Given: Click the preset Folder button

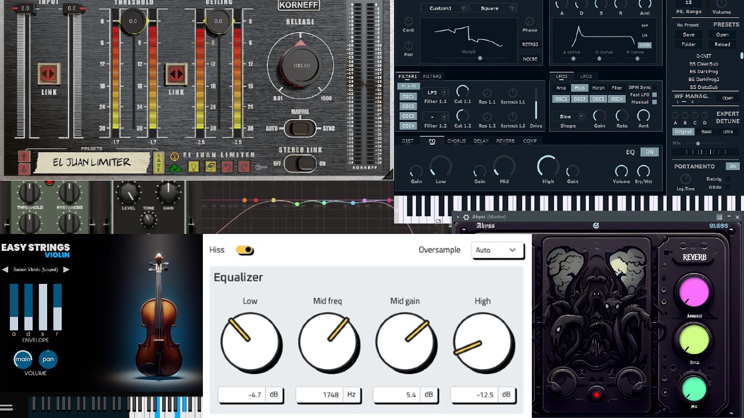Looking at the screenshot, I should pyautogui.click(x=688, y=44).
